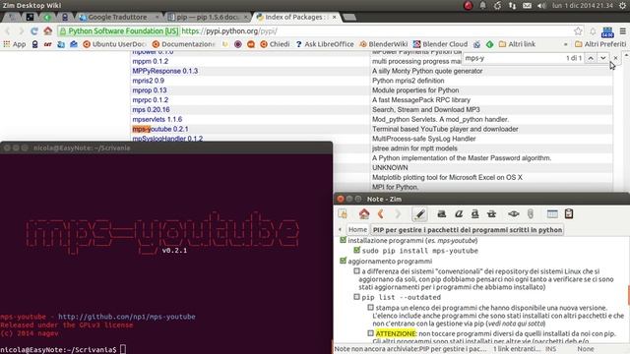Viewport: 630px width, 354px height.
Task: Click Chrome's home button
Action: tap(48, 30)
